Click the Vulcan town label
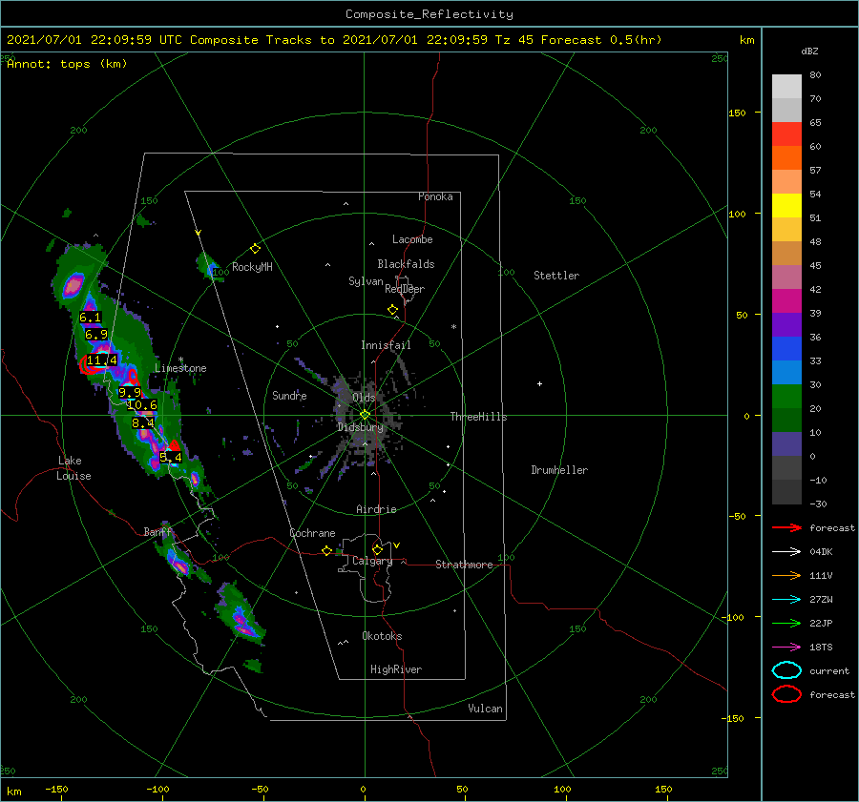The width and height of the screenshot is (859, 802). coord(485,709)
